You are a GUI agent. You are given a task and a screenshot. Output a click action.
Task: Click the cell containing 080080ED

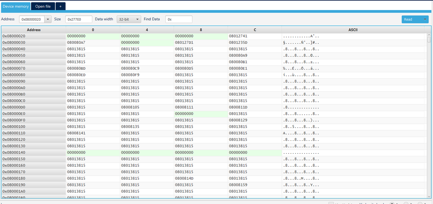pos(93,75)
